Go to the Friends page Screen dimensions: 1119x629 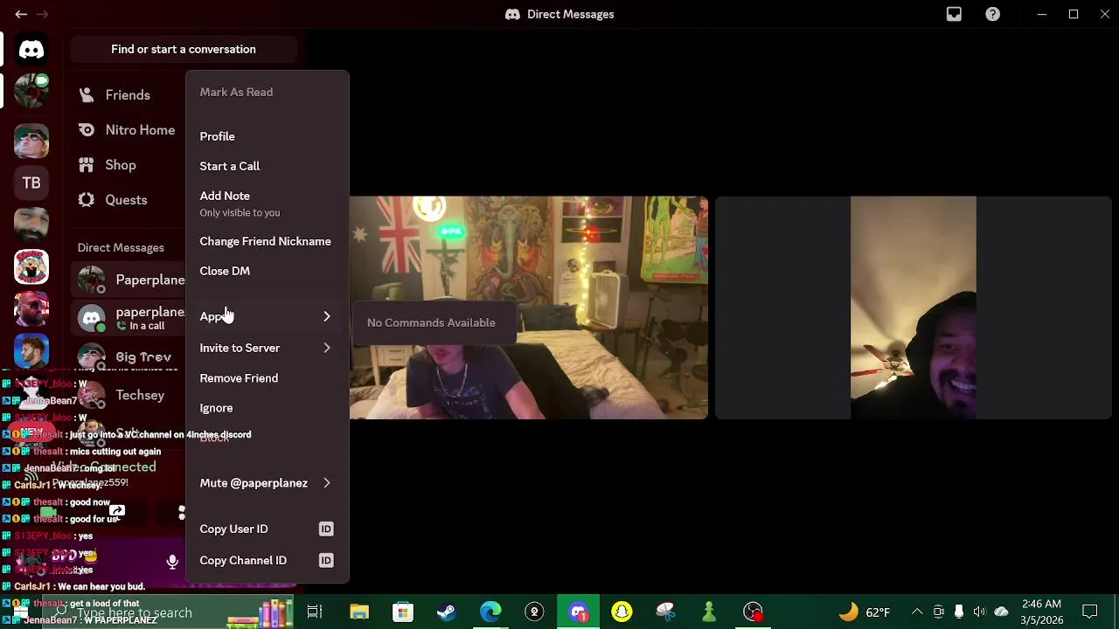127,95
